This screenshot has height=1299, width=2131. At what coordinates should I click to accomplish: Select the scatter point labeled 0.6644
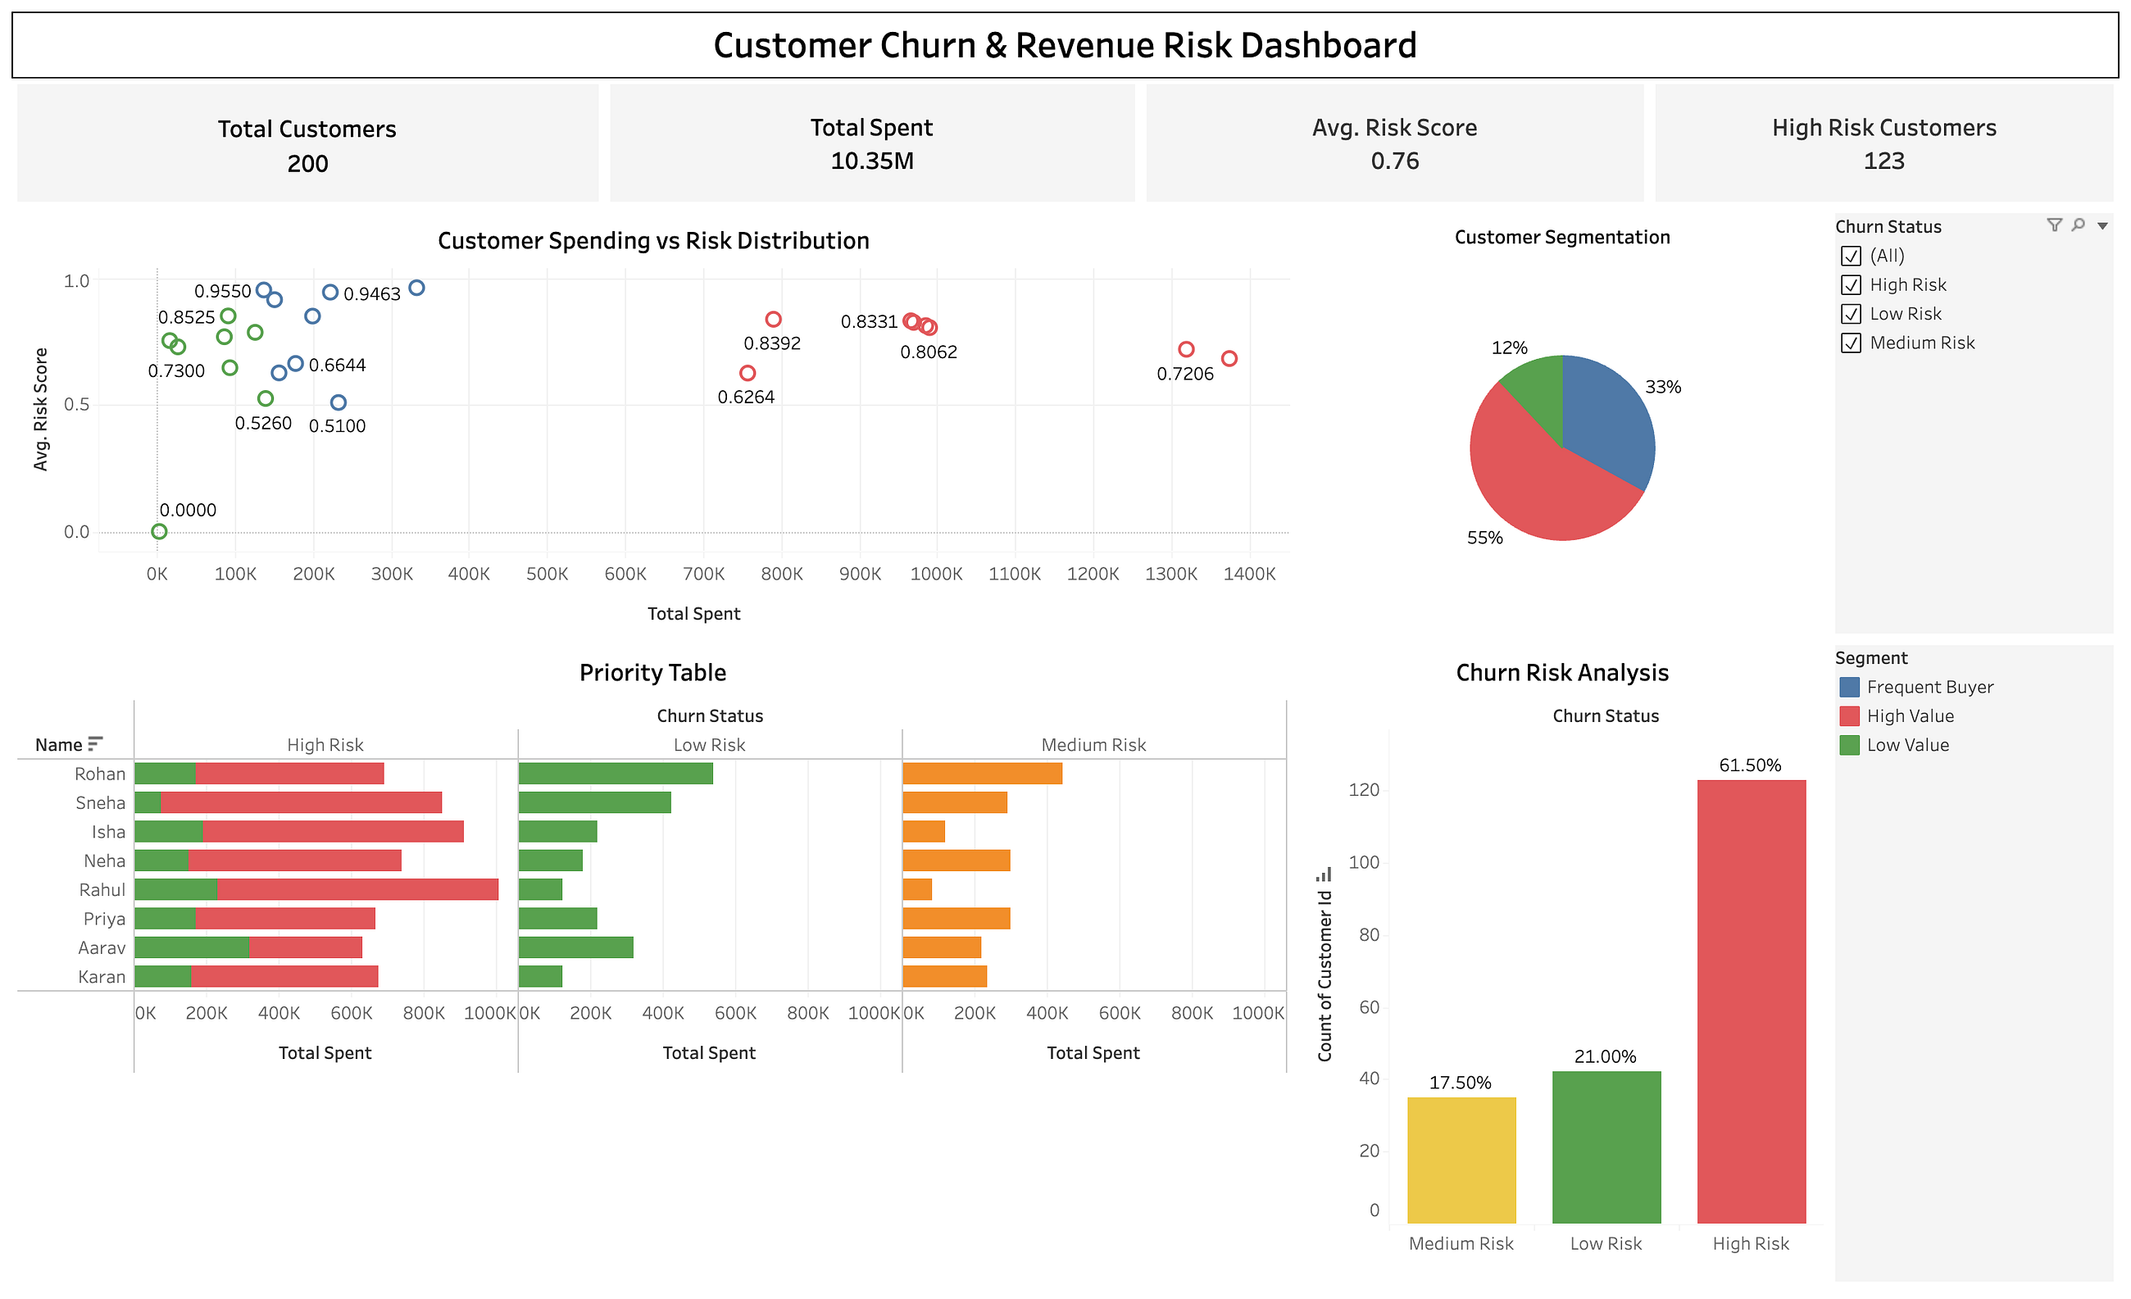click(x=295, y=364)
